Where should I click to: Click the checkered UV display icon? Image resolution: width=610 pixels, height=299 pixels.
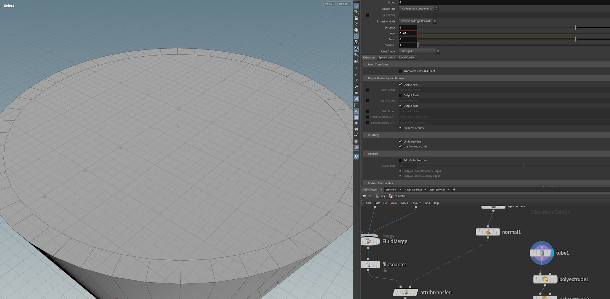point(356,117)
